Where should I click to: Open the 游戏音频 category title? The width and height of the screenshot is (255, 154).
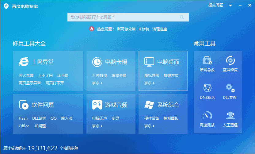pos(116,105)
